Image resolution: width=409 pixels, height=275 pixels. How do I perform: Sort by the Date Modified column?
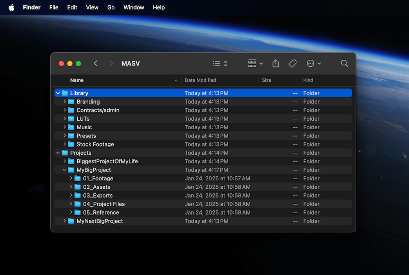pyautogui.click(x=200, y=80)
